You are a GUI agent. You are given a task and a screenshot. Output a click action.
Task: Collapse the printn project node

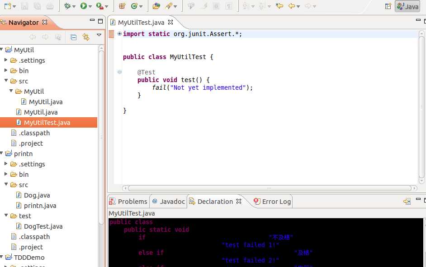click(x=1, y=153)
